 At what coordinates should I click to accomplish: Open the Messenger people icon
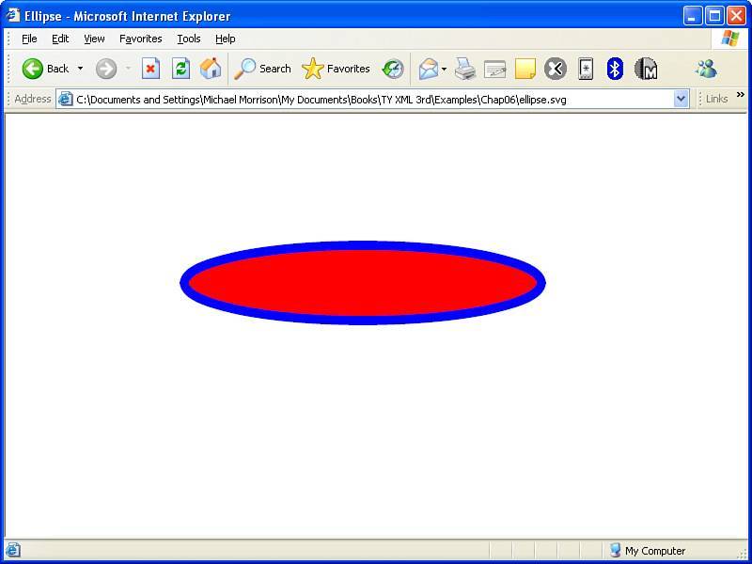tap(707, 69)
